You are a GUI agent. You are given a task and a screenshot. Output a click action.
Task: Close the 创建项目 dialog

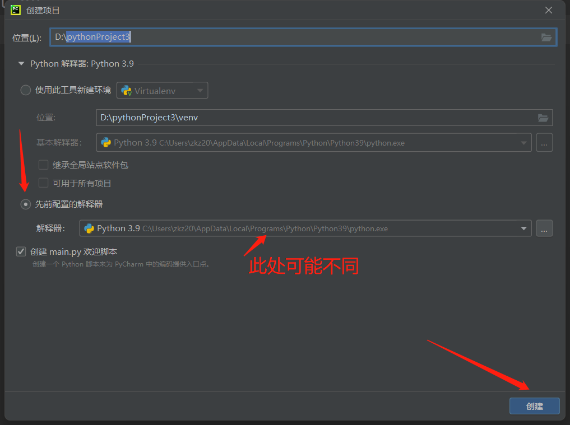coord(549,10)
